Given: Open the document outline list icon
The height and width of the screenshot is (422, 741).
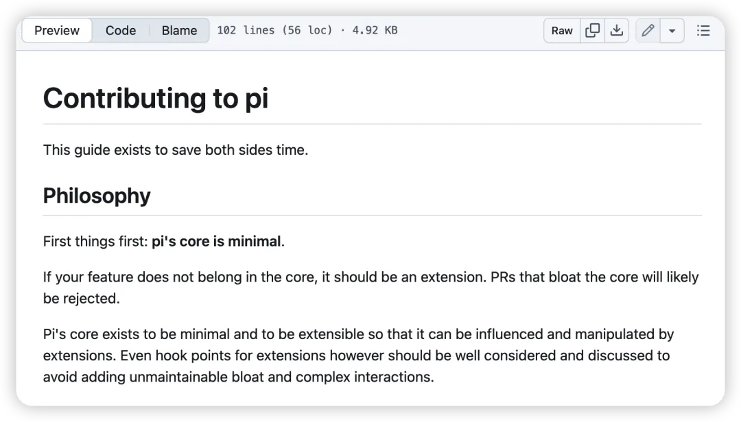Looking at the screenshot, I should click(703, 31).
